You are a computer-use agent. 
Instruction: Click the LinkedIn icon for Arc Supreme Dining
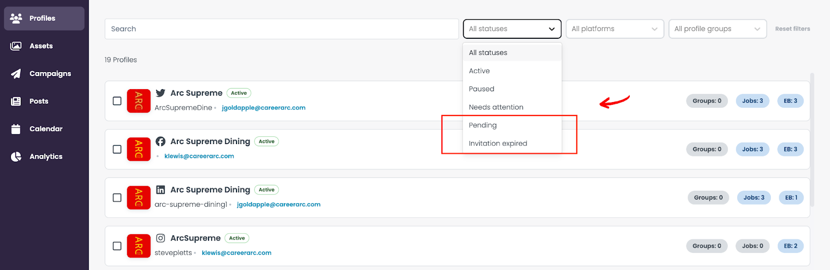[161, 190]
